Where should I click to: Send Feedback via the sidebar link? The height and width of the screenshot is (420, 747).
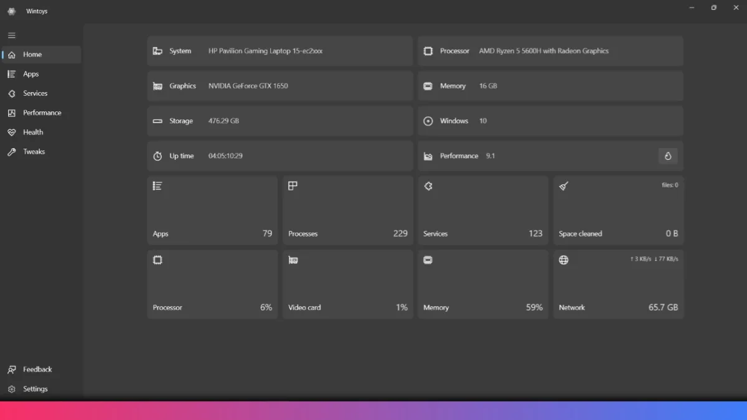click(37, 369)
